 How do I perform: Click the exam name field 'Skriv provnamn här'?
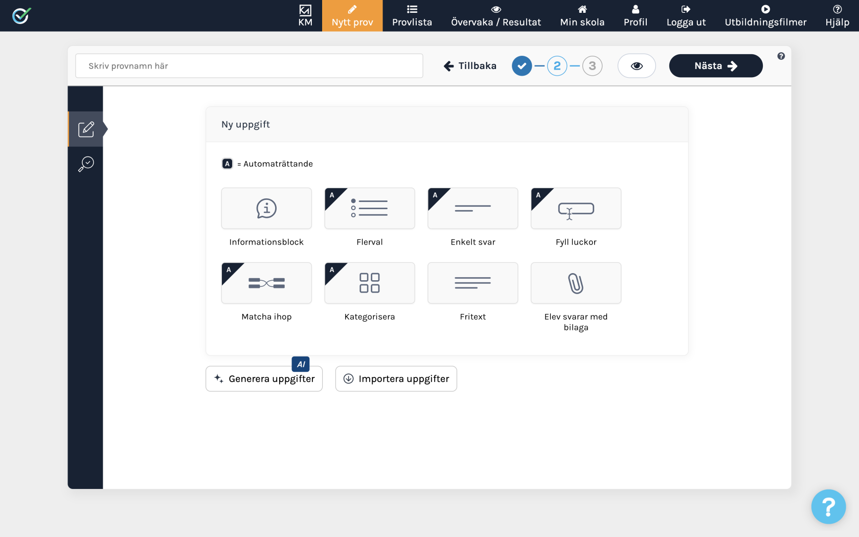click(x=249, y=66)
